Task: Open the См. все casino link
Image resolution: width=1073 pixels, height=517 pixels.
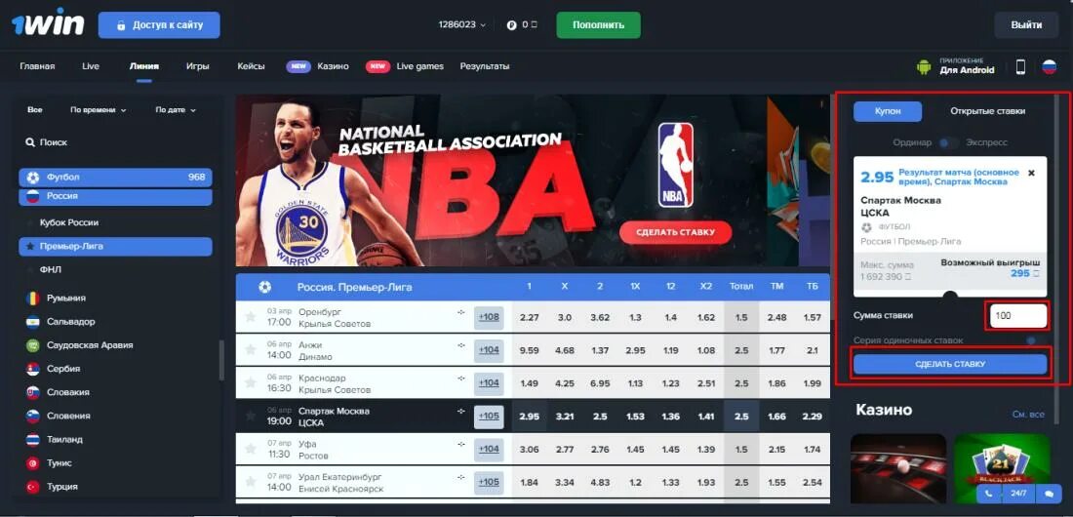Action: coord(1028,415)
